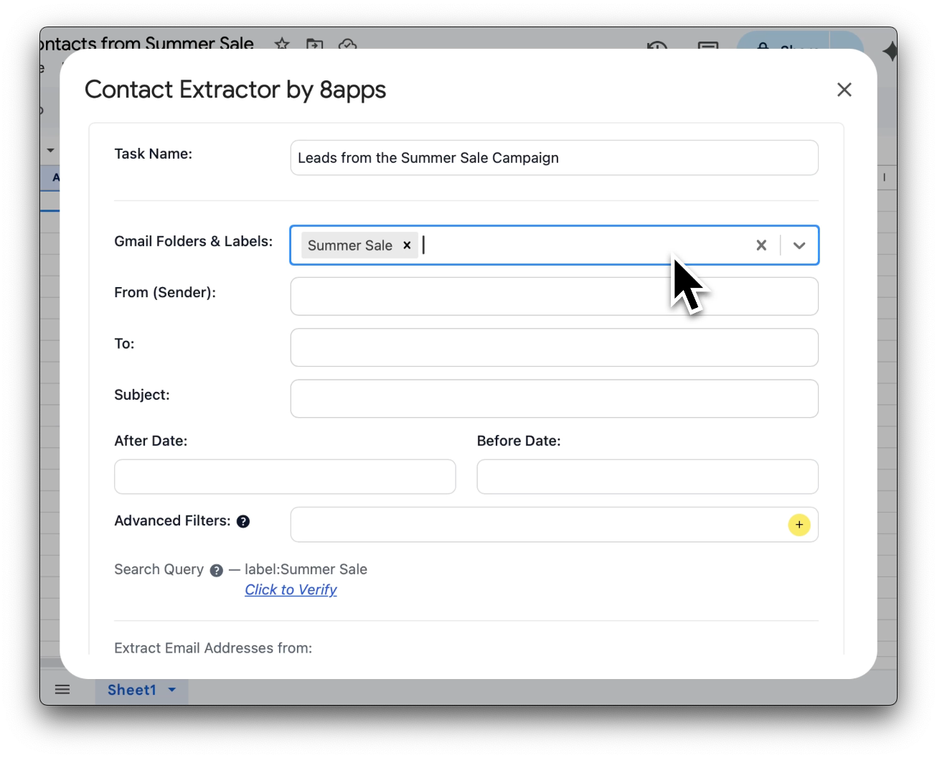Click into the To field
The height and width of the screenshot is (758, 937).
(x=553, y=347)
